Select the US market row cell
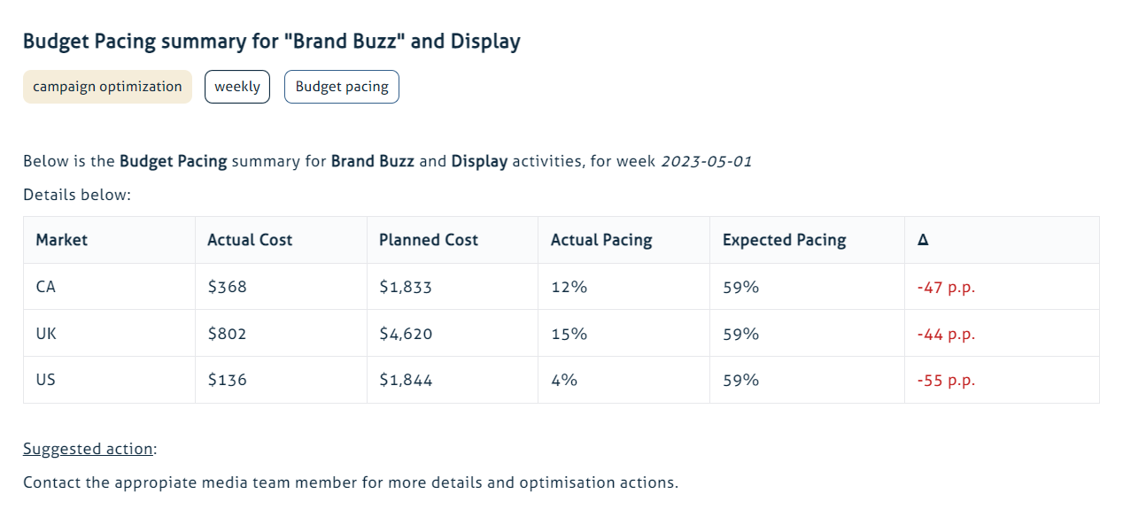The height and width of the screenshot is (517, 1123). pyautogui.click(x=46, y=380)
